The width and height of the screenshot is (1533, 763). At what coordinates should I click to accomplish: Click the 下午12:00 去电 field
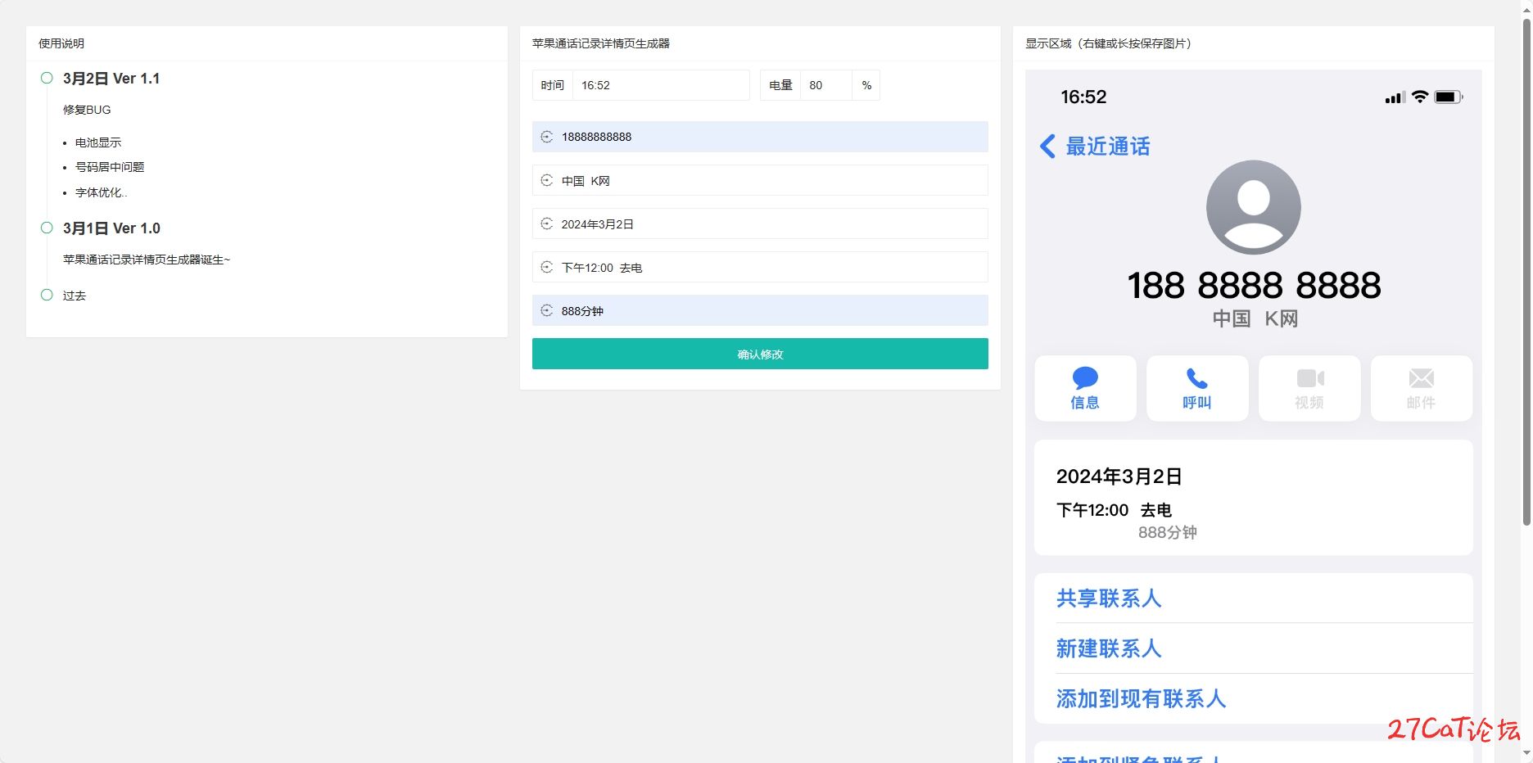pos(760,267)
